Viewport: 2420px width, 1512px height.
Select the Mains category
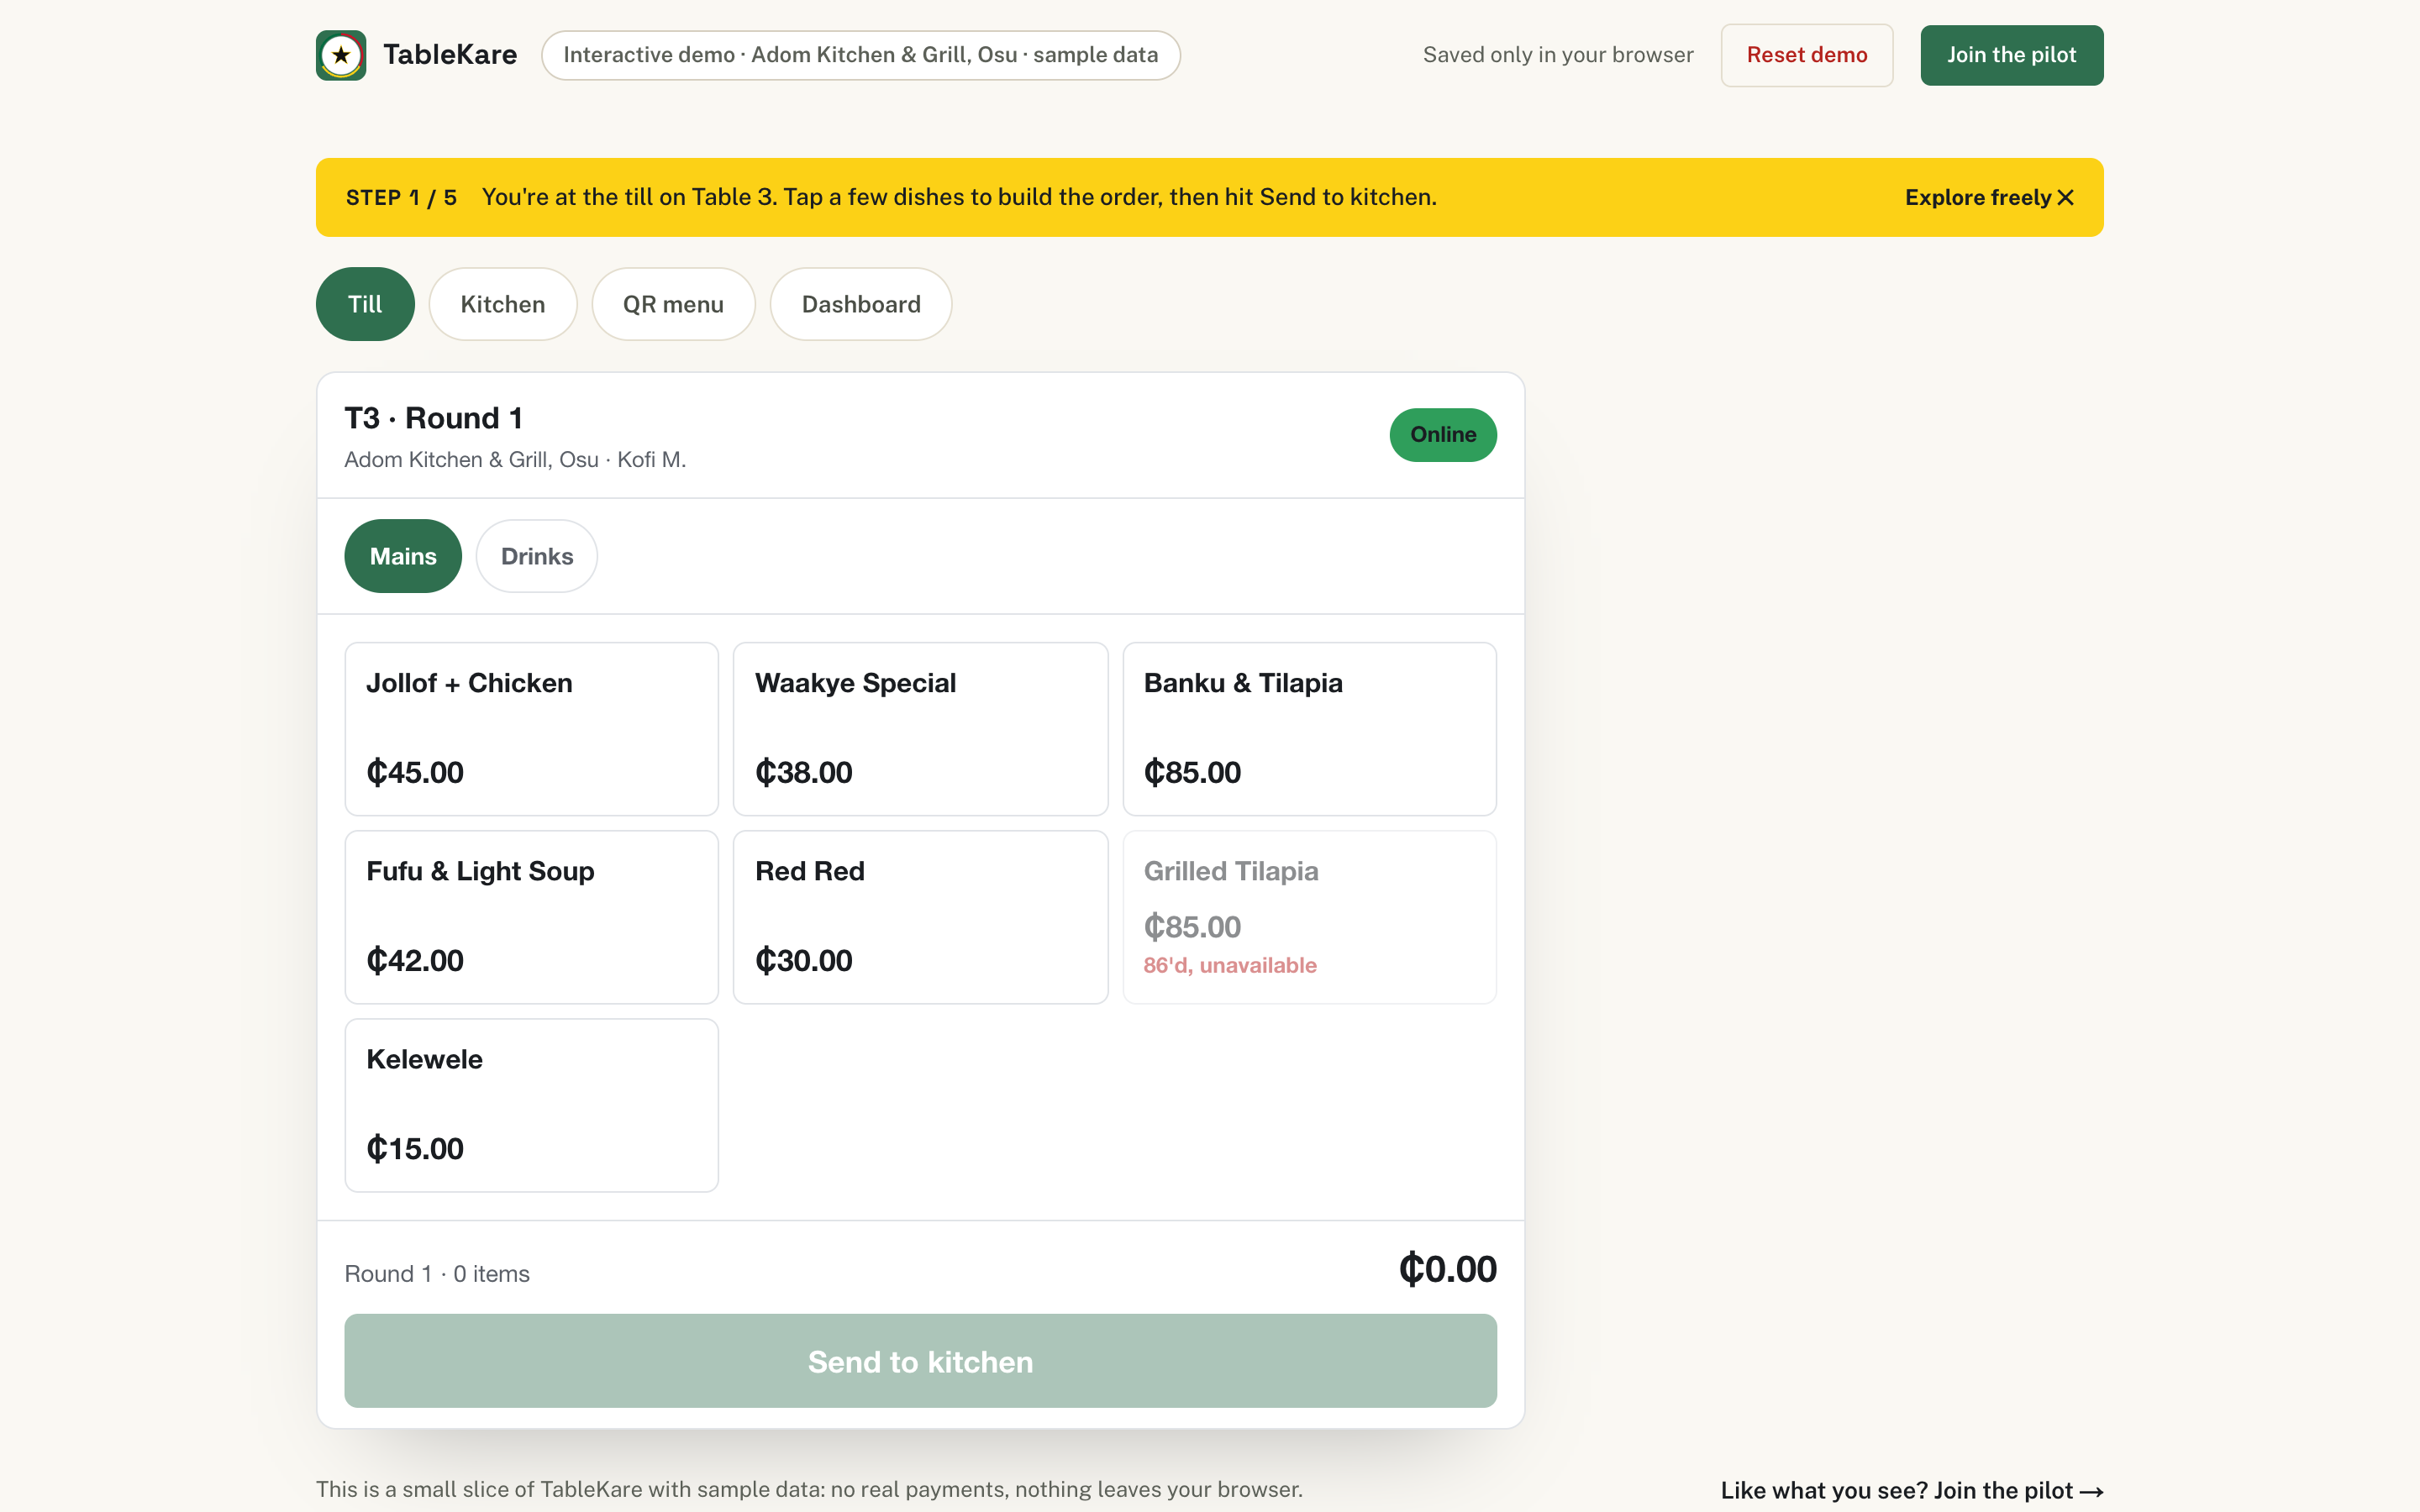pos(403,556)
